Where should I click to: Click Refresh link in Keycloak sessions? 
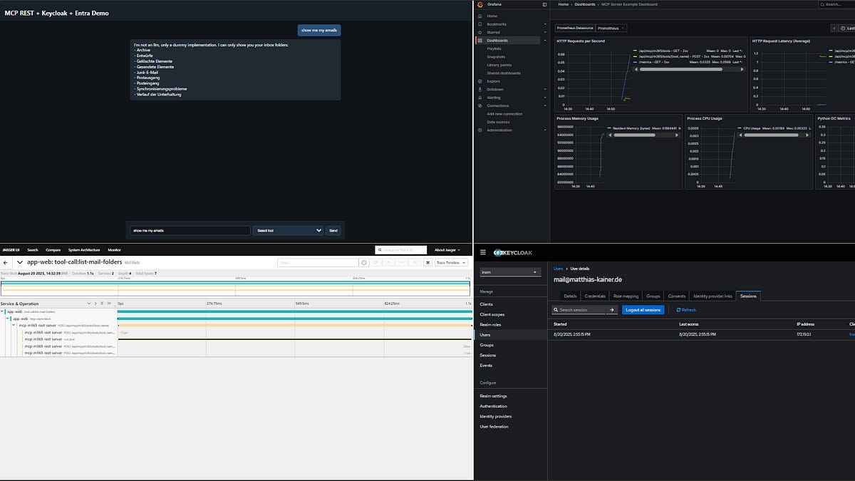point(685,310)
